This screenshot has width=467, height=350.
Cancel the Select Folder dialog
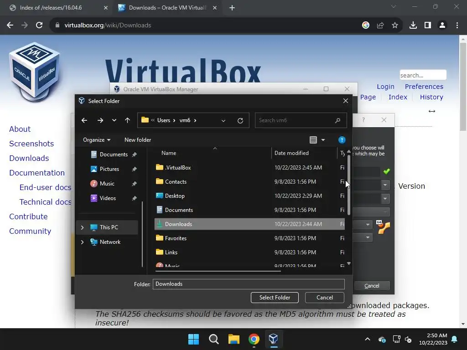(325, 297)
